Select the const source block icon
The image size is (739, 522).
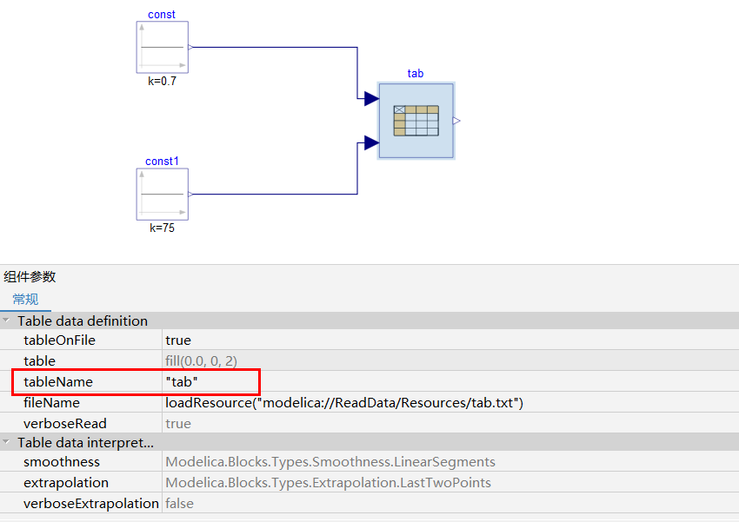click(x=162, y=48)
